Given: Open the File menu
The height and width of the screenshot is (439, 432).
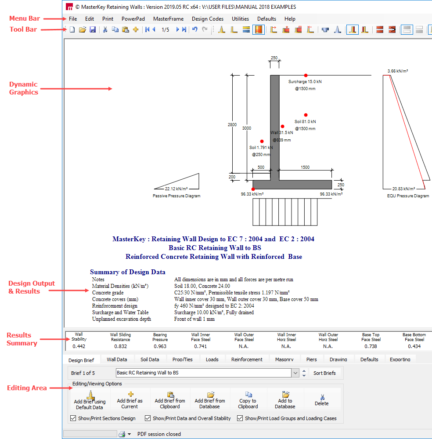Looking at the screenshot, I should [x=73, y=19].
